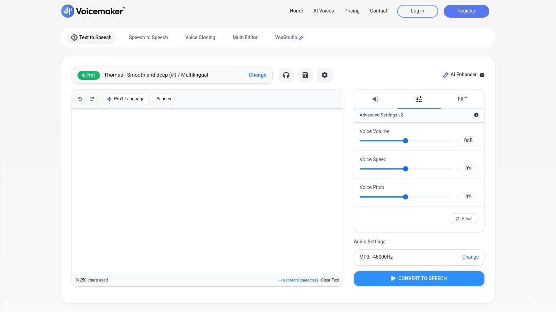Open AI Voices page

[x=324, y=11]
